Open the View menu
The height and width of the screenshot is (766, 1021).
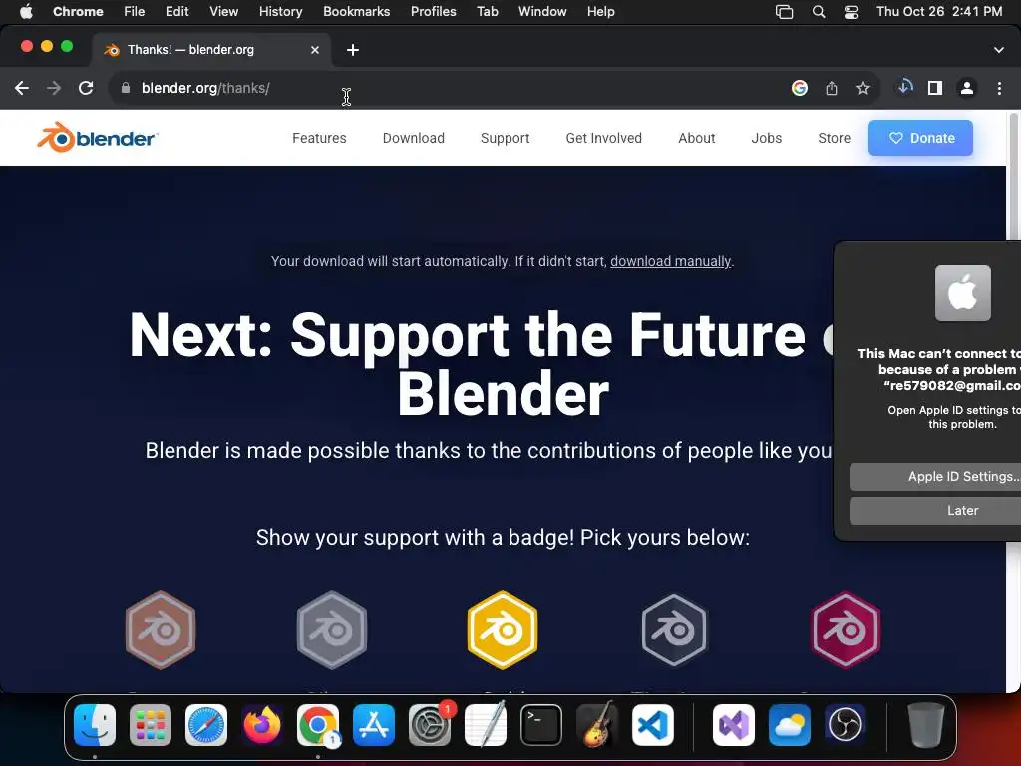224,12
